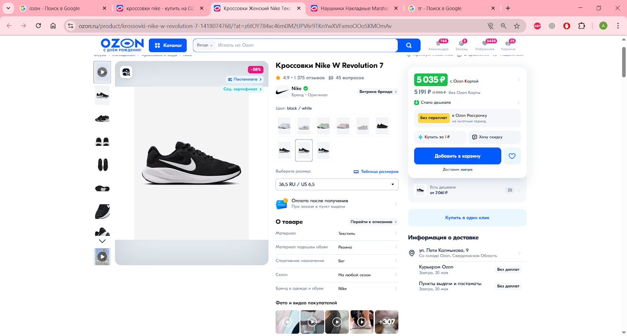Image resolution: width=627 pixels, height=336 pixels.
Task: Open the Александра profile icon
Action: coord(438,45)
